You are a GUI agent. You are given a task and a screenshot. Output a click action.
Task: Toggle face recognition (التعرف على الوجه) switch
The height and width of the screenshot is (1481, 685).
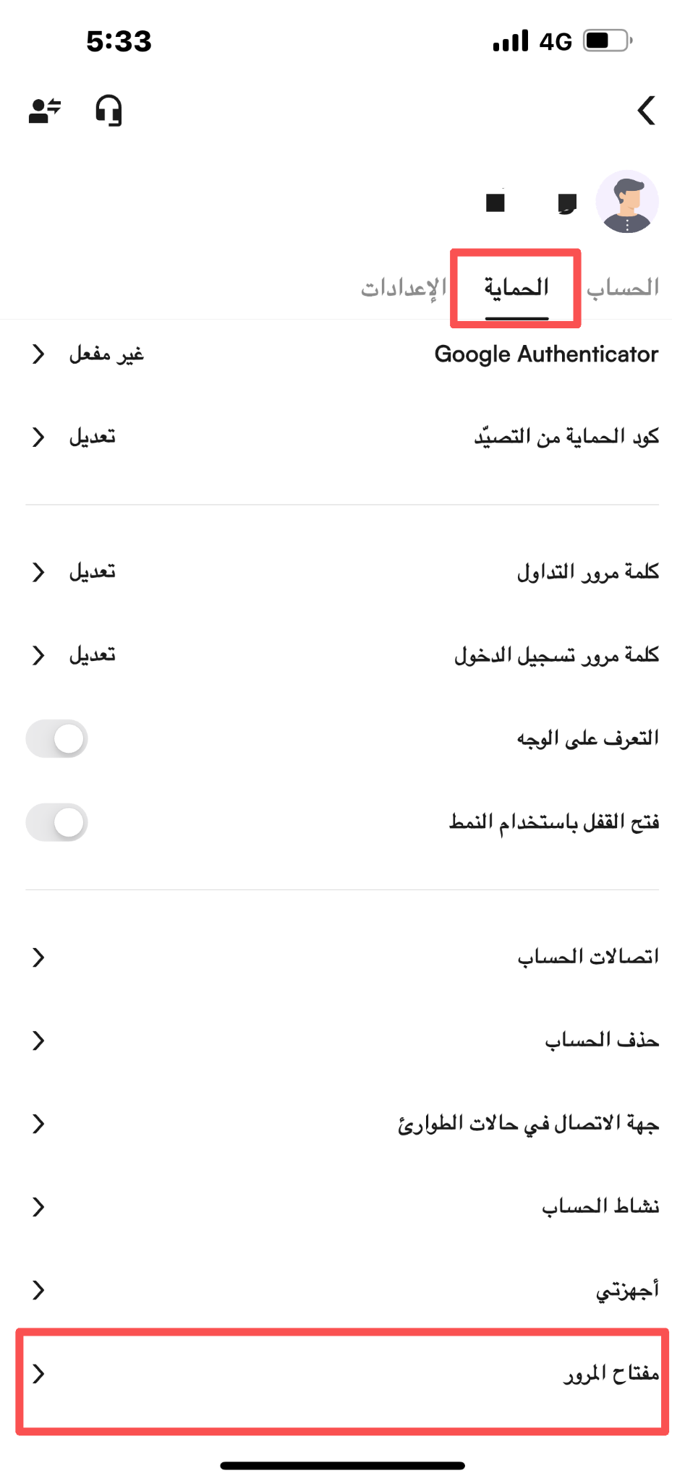56,738
